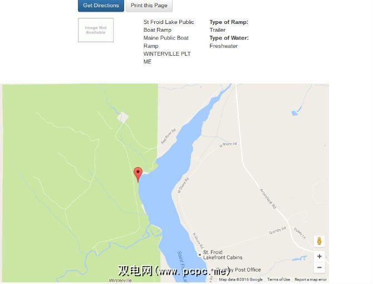Zoom in with the plus map control
This screenshot has width=373, height=284.
[319, 256]
